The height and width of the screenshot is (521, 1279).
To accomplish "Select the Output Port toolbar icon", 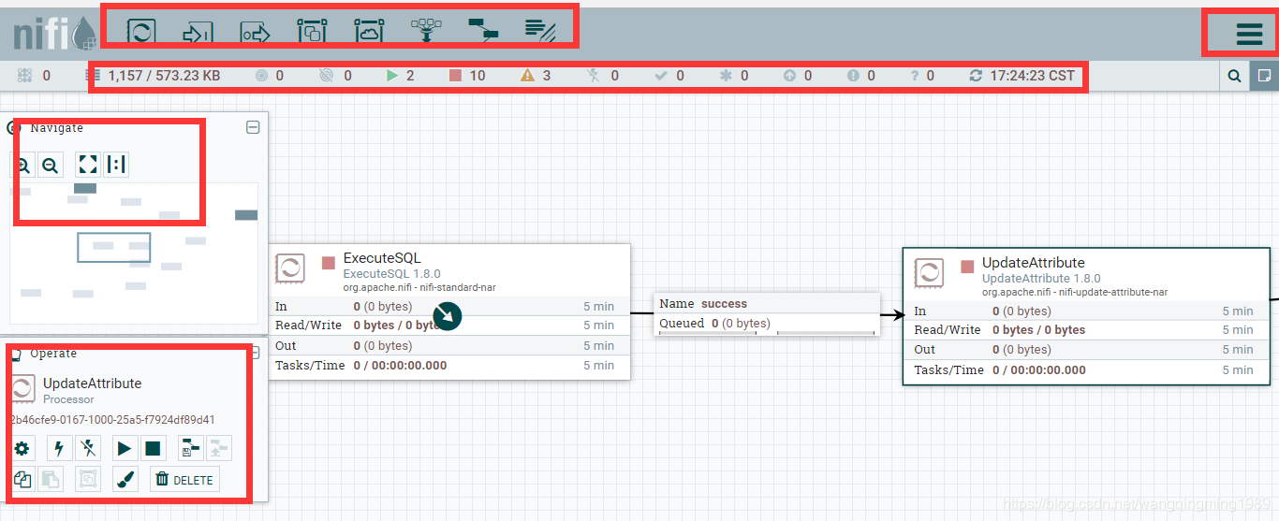I will pos(255,33).
